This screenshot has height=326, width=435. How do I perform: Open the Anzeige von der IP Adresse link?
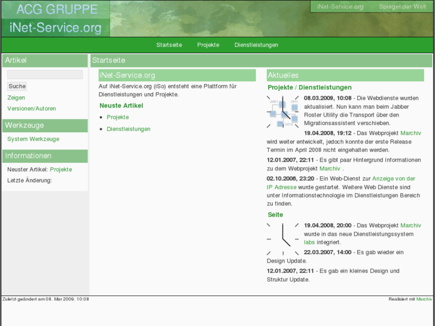pos(341,183)
